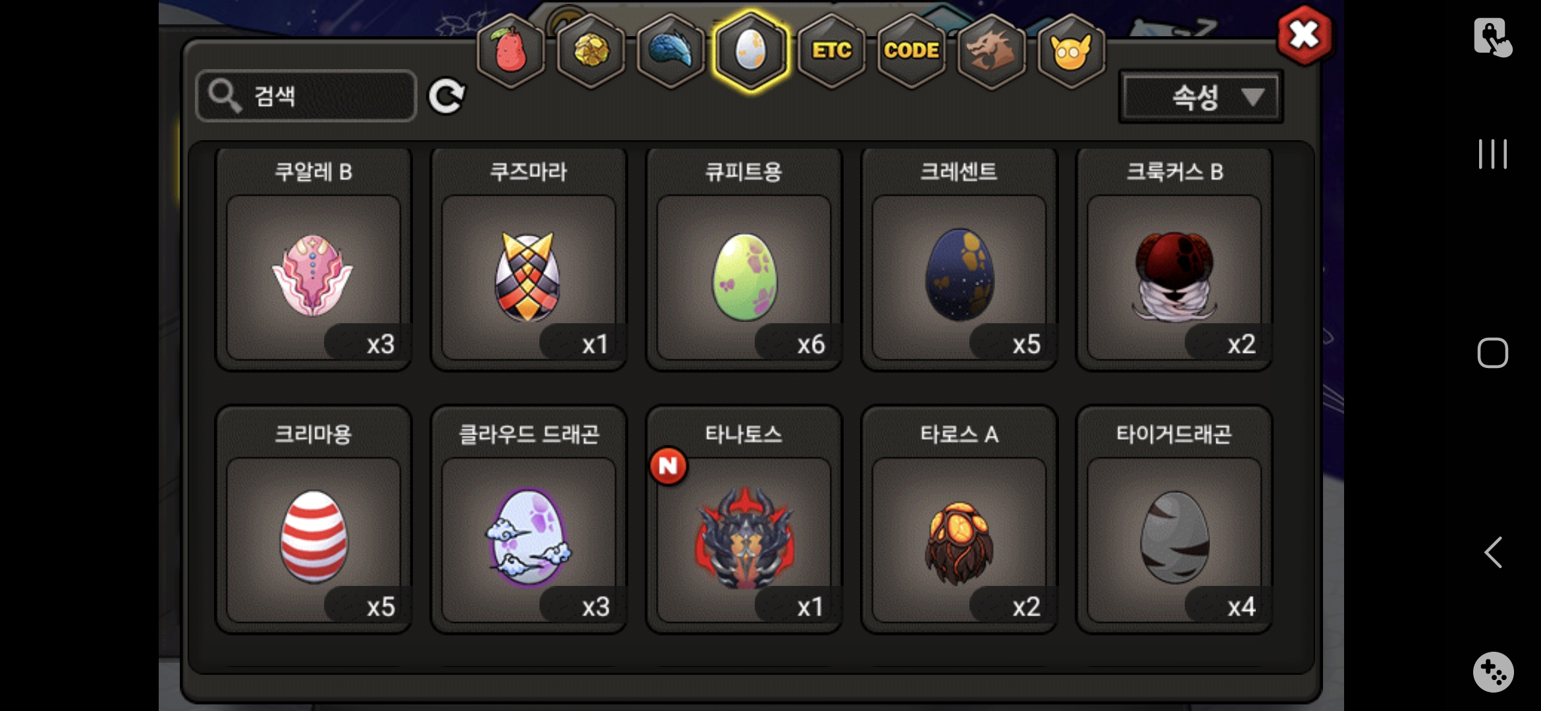Select the 클라우드 드래곤 cloud egg

pyautogui.click(x=529, y=519)
